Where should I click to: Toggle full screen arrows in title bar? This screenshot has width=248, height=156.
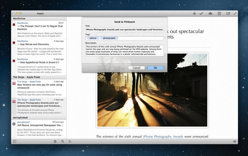click(x=235, y=13)
